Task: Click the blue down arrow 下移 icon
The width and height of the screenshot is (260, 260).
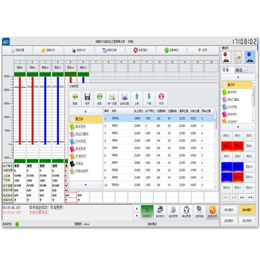Action: (149, 99)
